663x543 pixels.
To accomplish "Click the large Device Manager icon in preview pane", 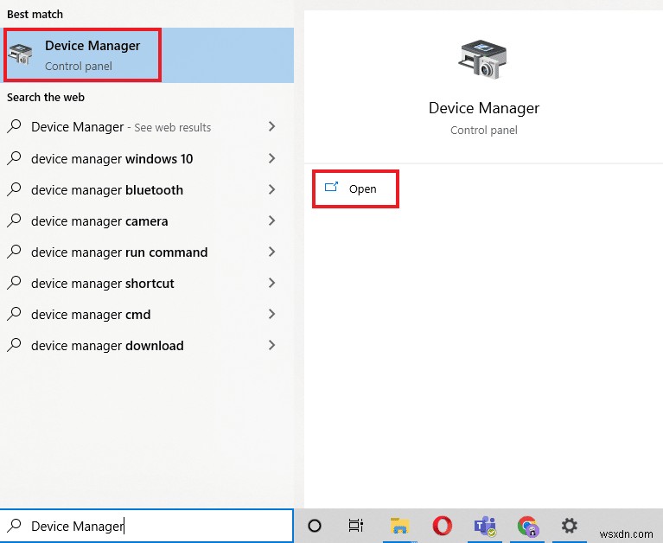I will click(483, 61).
